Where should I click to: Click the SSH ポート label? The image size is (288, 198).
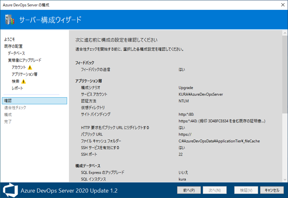click(89, 154)
